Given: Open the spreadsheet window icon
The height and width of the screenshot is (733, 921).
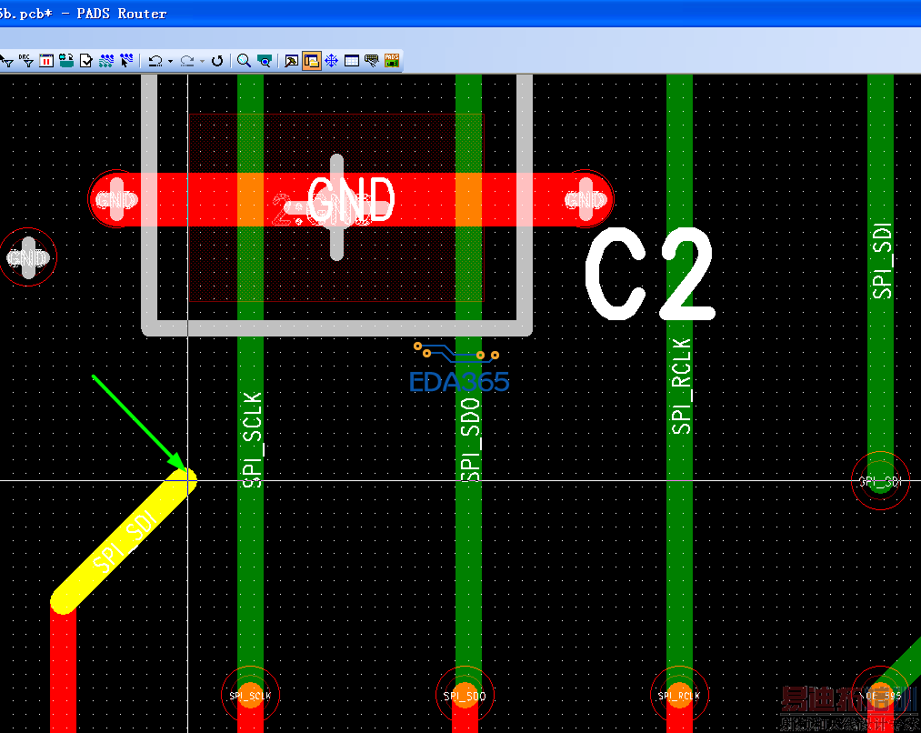Looking at the screenshot, I should pos(352,61).
